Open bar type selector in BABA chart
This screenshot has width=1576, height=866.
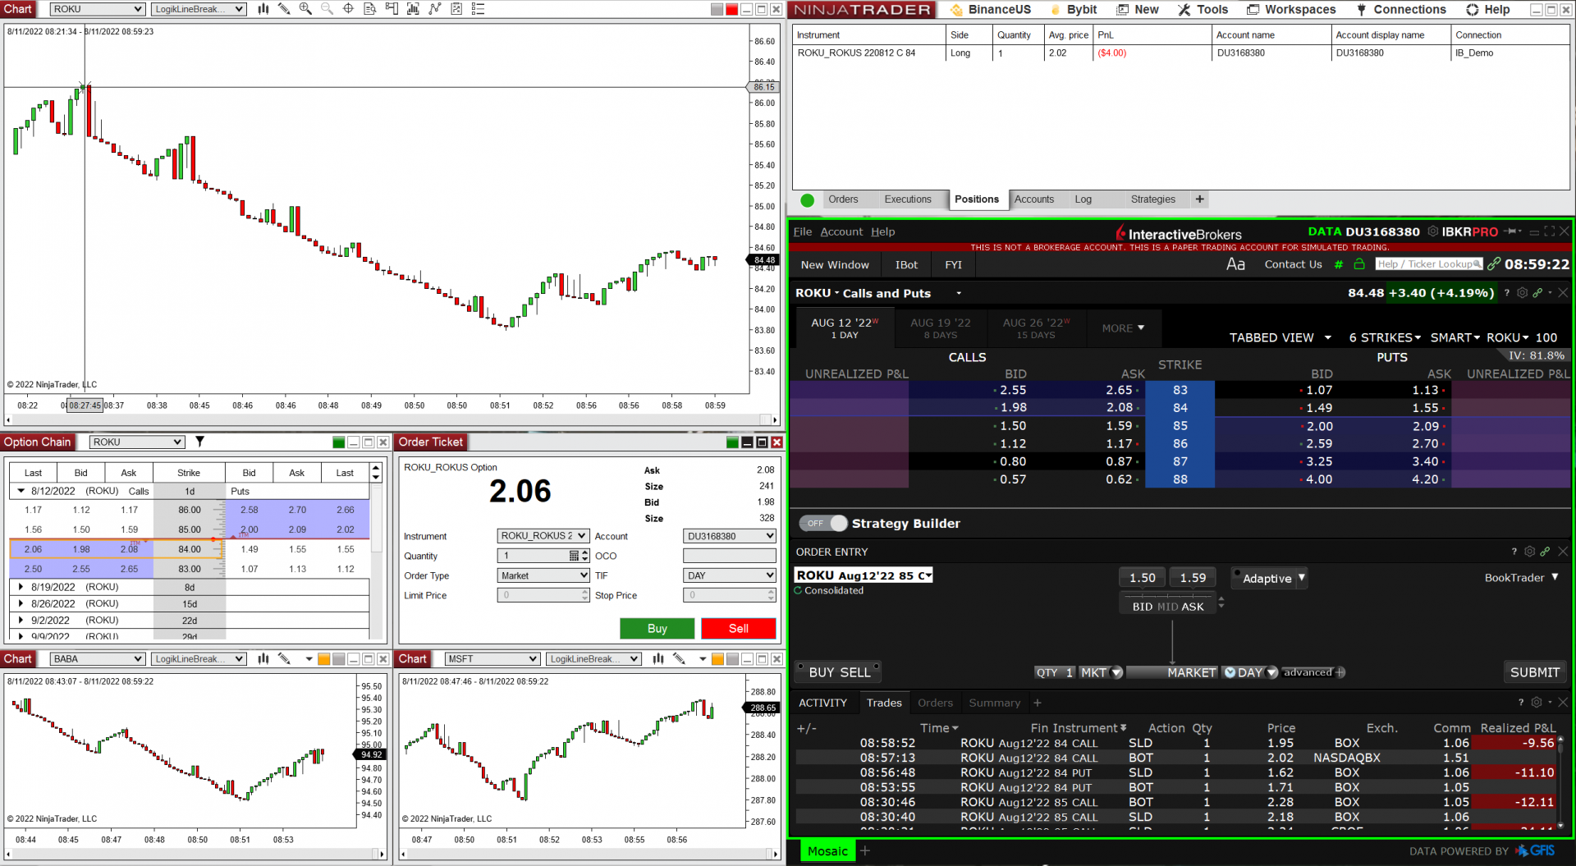coord(263,658)
